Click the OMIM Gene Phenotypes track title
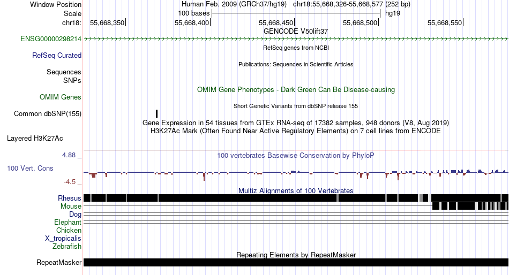This screenshot has height=275, width=509. (296, 90)
